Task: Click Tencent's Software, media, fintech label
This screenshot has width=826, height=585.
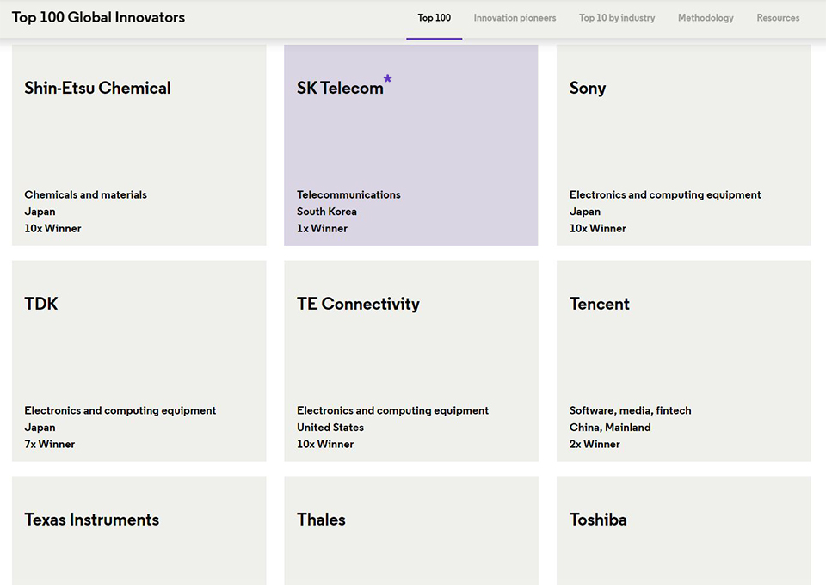Action: 630,411
